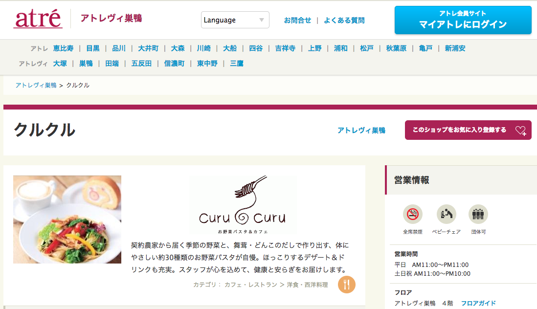The width and height of the screenshot is (537, 309).
Task: Go to the 恵比寿 store
Action: coord(64,48)
